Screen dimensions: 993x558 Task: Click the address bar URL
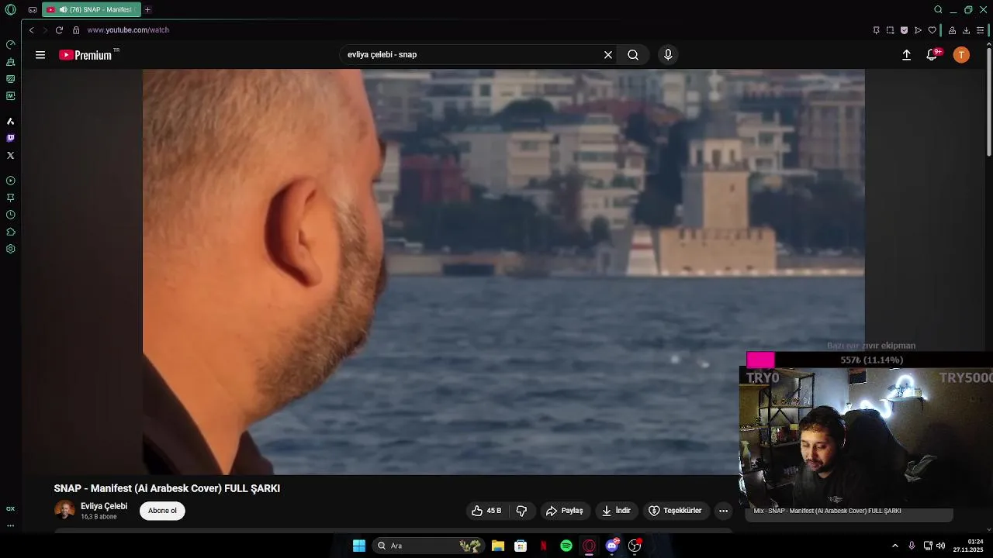[x=128, y=30]
